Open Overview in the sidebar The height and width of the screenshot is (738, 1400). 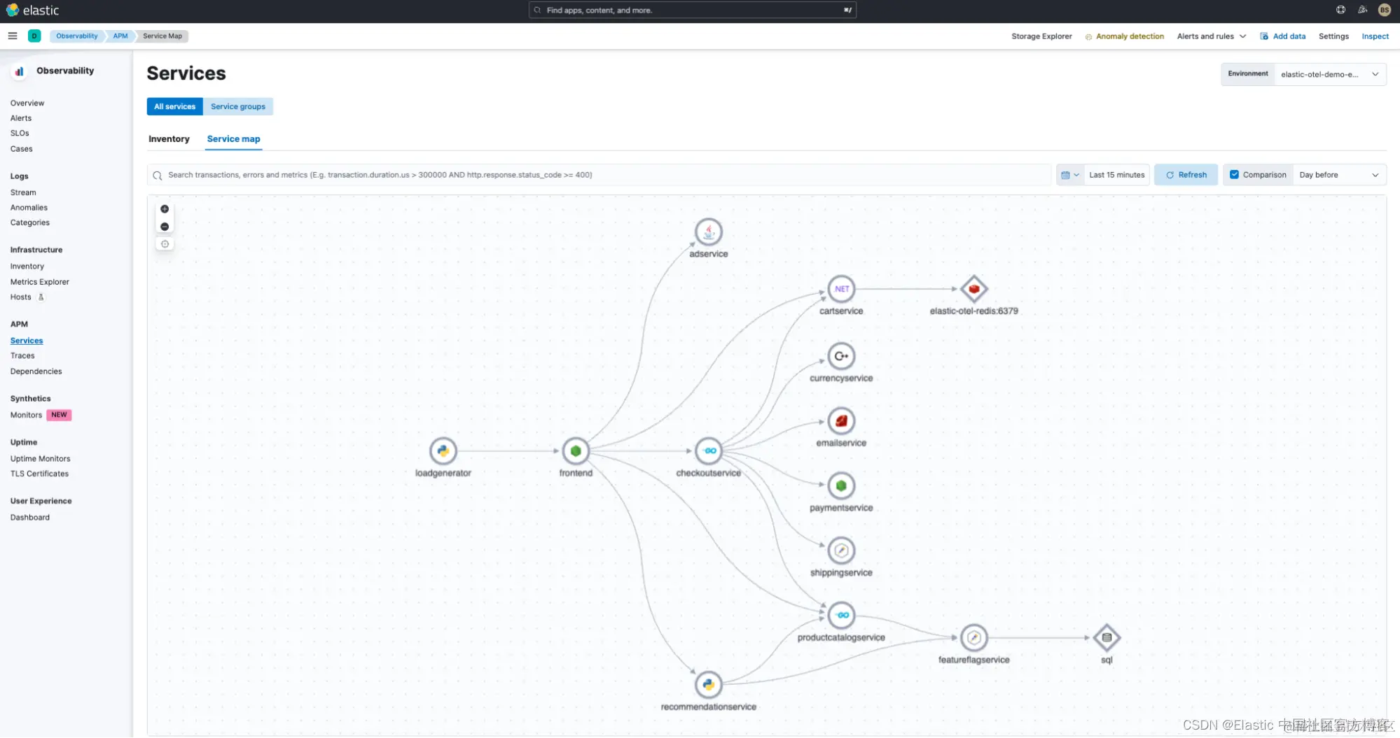[x=27, y=103]
